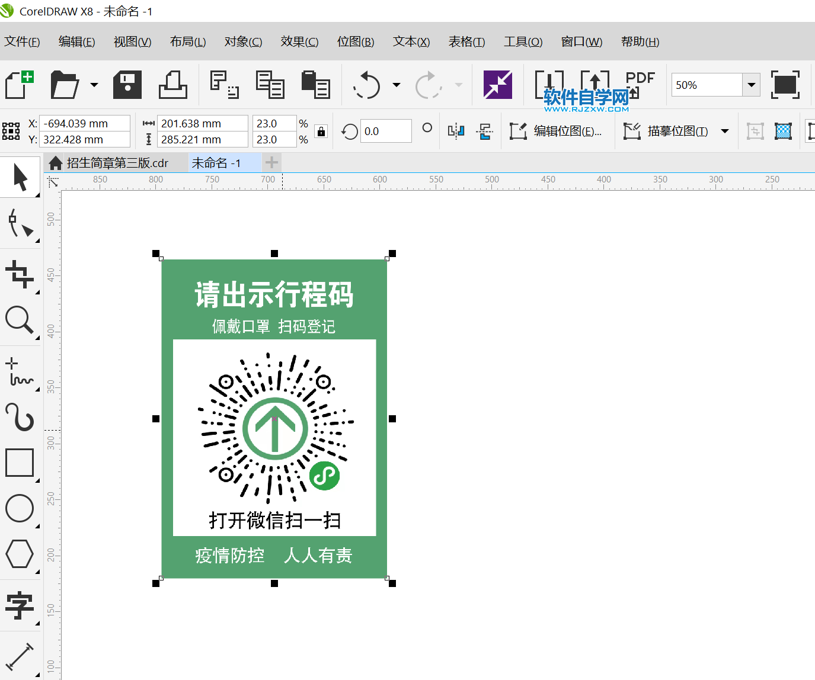Open the zoom level dropdown
The image size is (815, 680).
tap(751, 85)
